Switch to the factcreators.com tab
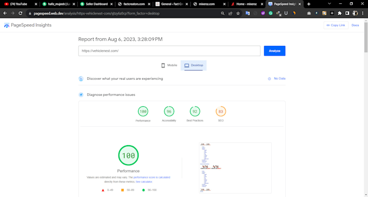The image size is (368, 197). pos(134,4)
